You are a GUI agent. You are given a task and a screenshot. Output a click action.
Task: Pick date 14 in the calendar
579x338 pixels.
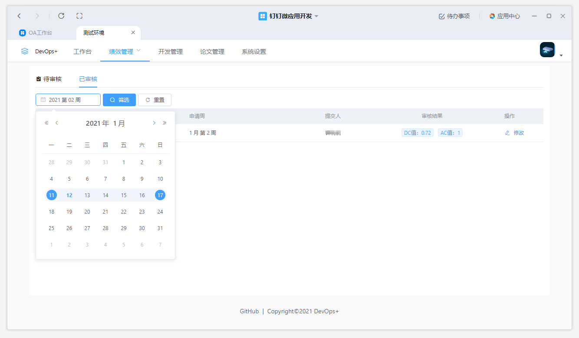[x=105, y=195]
